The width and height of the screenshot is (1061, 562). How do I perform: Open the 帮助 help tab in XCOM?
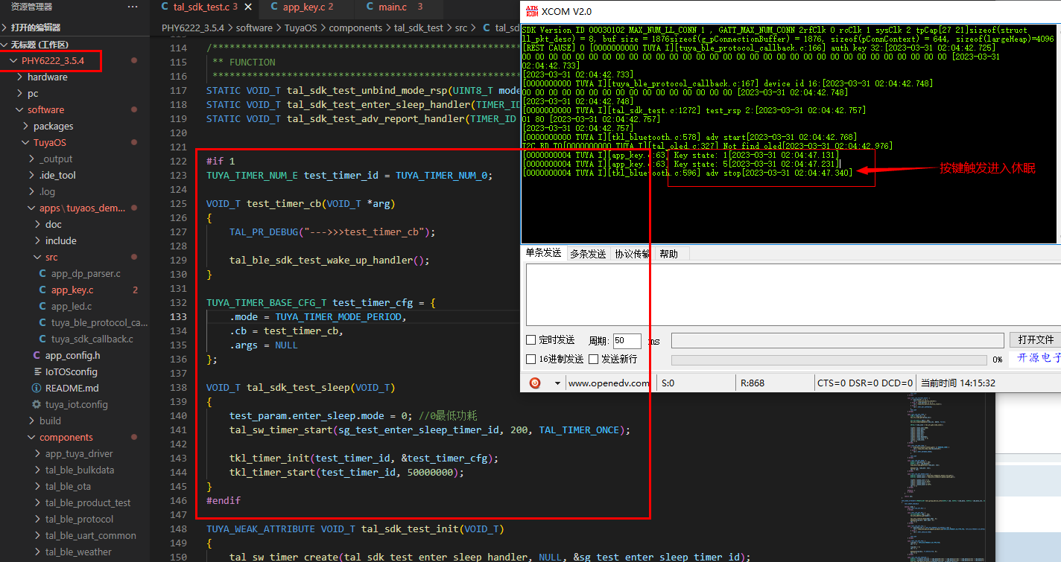(669, 253)
